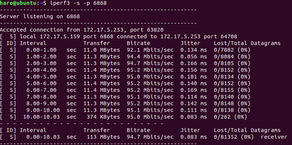
Task: Click the 113 MBytes total transfer
Action: (103, 137)
